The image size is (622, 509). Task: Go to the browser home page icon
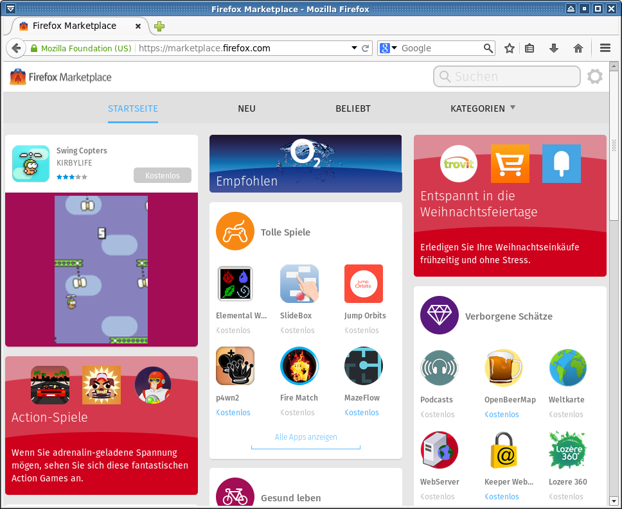click(x=578, y=48)
